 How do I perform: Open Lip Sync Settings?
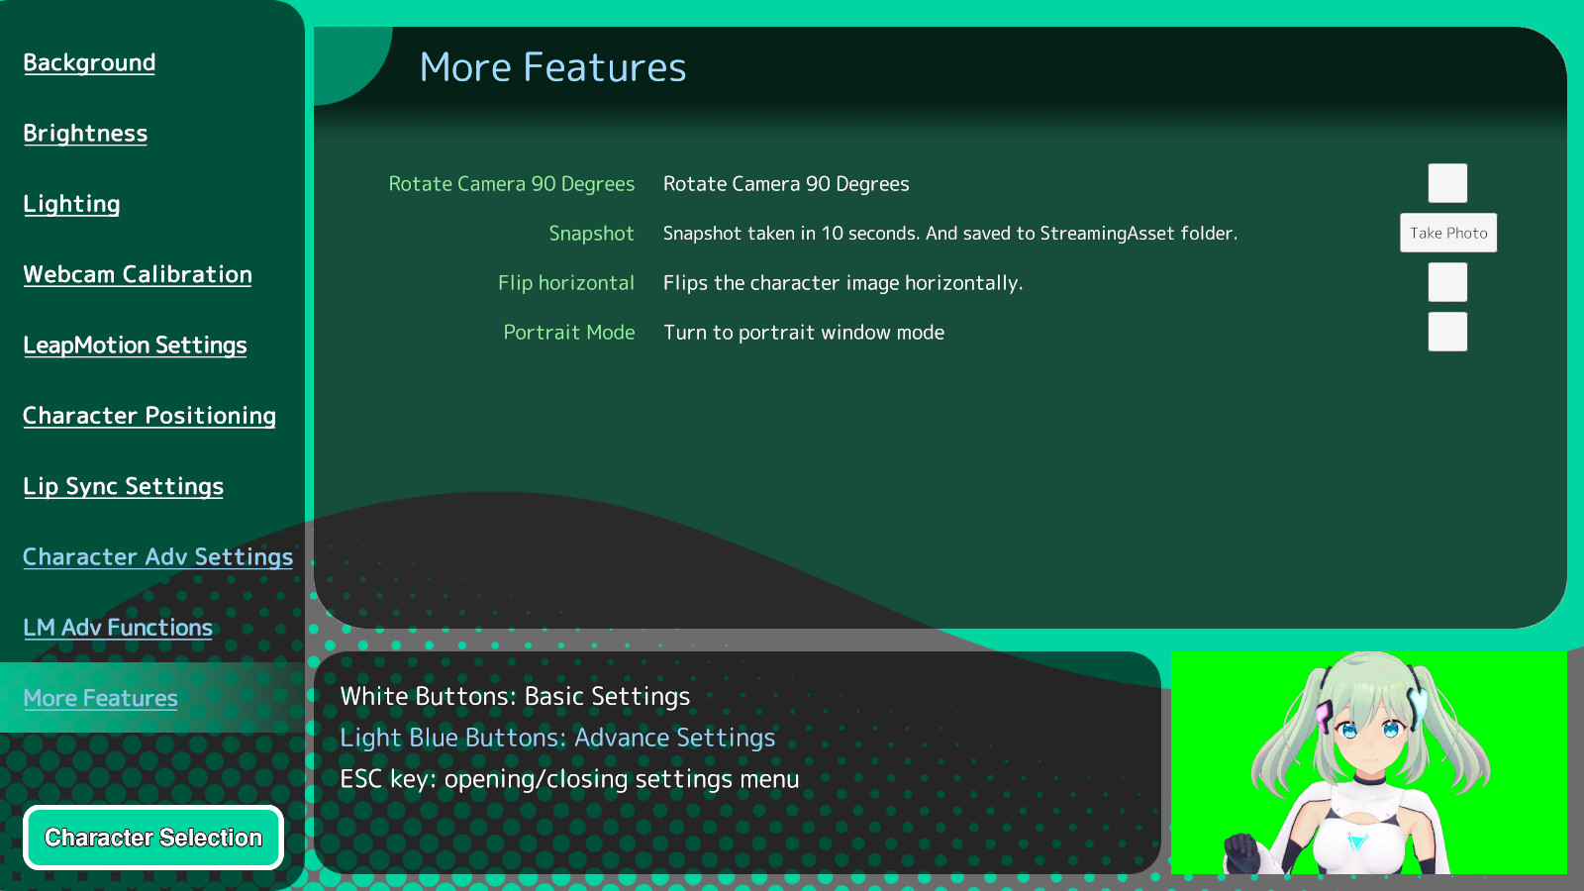(x=124, y=486)
